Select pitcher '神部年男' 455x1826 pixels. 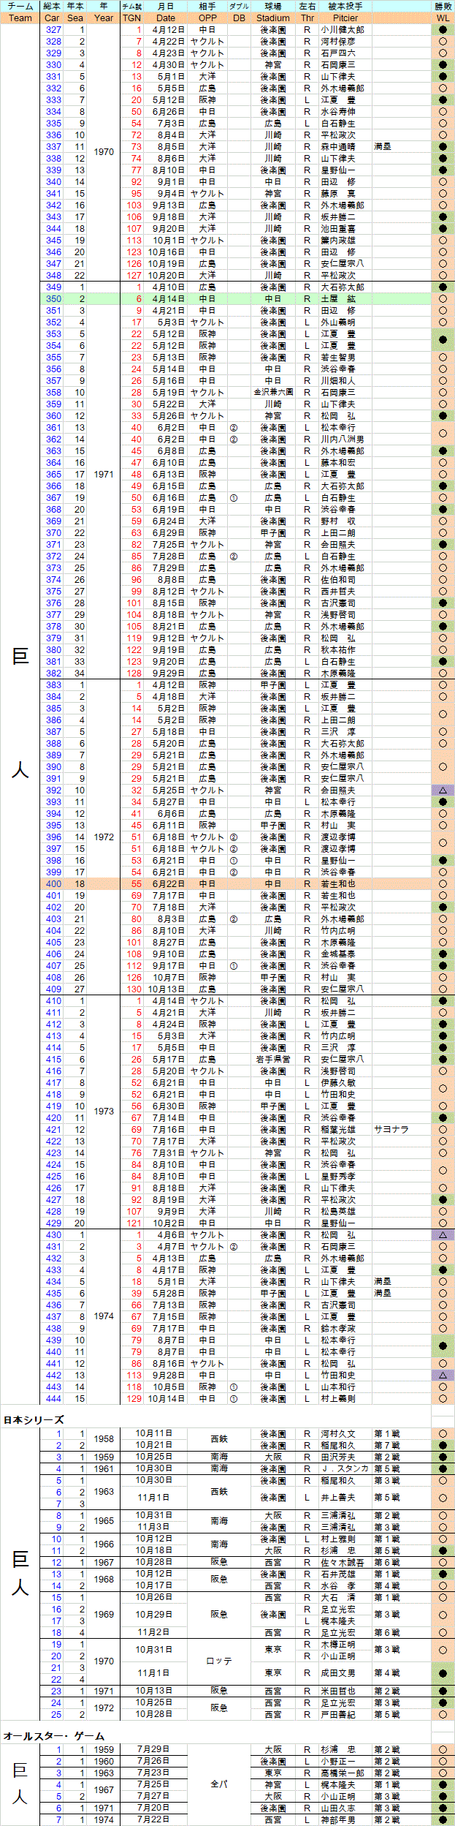coord(338,1819)
